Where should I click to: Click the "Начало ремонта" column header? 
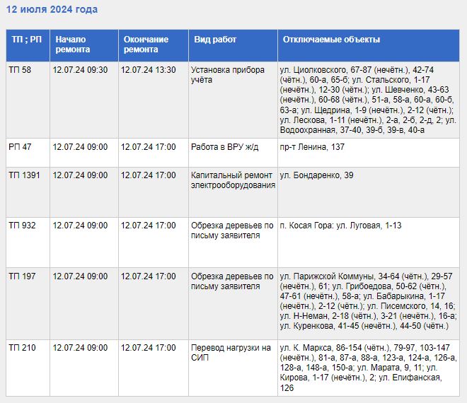pos(73,45)
